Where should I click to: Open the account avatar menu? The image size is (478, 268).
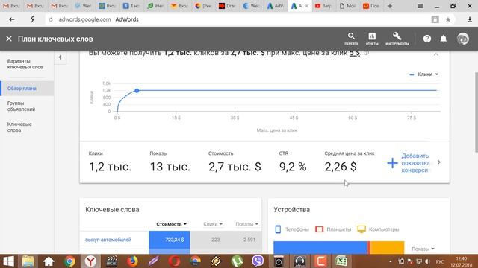coord(462,39)
